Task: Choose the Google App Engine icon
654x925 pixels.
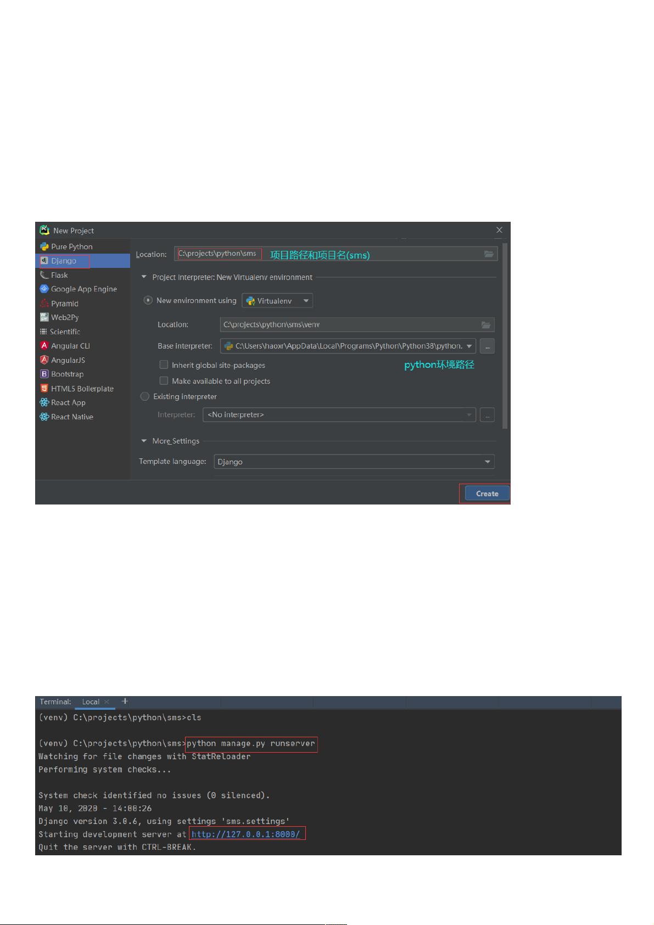Action: point(44,289)
